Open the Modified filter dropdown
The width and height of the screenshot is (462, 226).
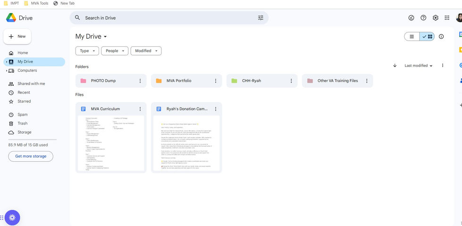(x=146, y=50)
